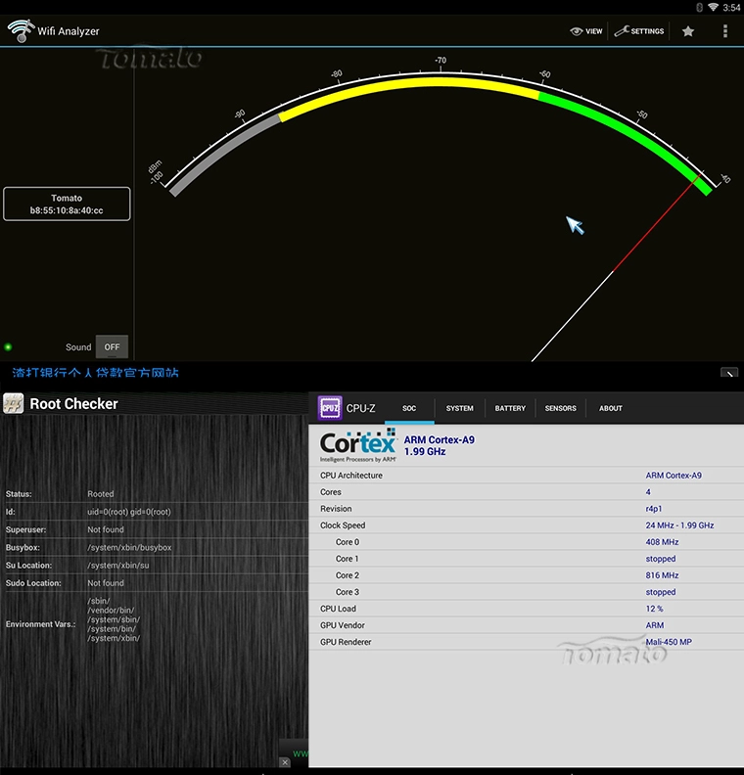Click the Cortex logo image
The width and height of the screenshot is (744, 775).
tap(358, 445)
